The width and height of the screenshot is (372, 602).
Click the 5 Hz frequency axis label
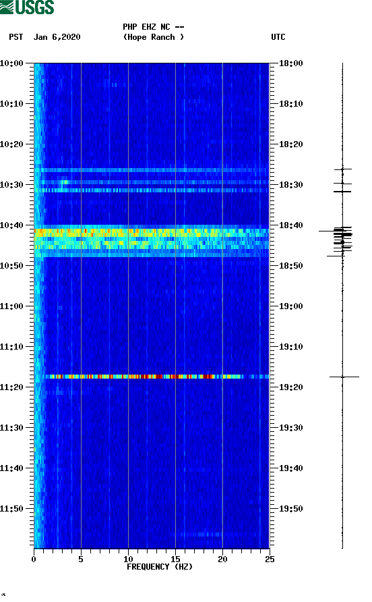pos(81,559)
